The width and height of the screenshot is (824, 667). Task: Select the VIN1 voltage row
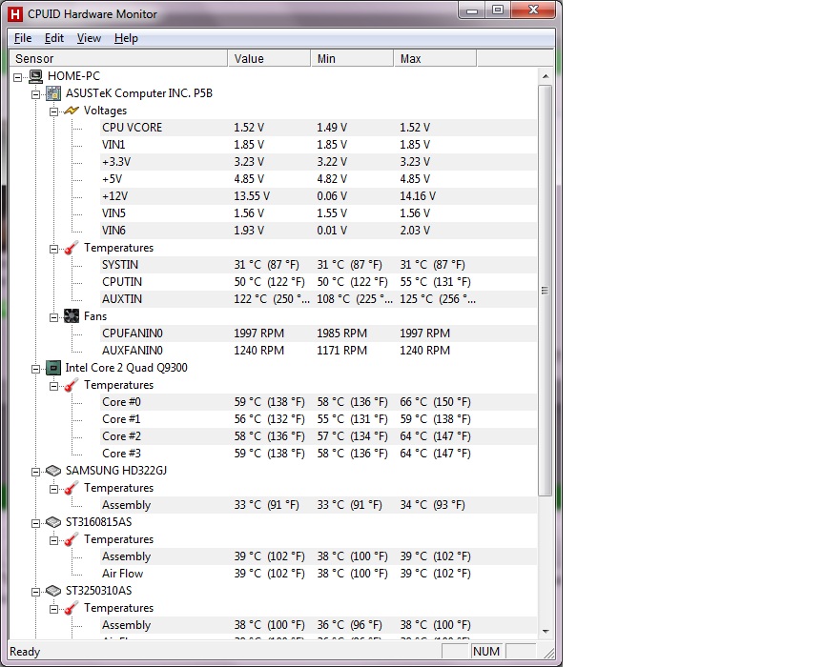(319, 145)
